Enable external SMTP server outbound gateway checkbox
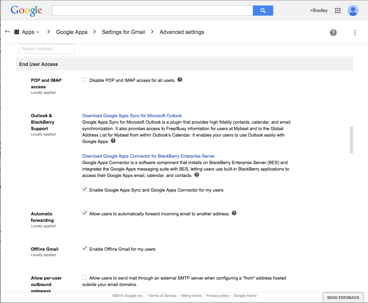The image size is (368, 303). (x=85, y=278)
